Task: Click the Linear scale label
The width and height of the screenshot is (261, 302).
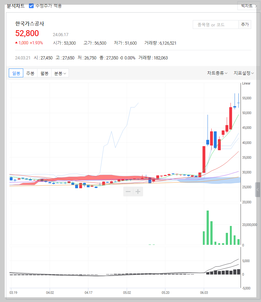Action: click(x=246, y=83)
